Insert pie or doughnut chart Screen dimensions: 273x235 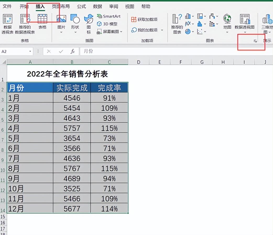188,32
